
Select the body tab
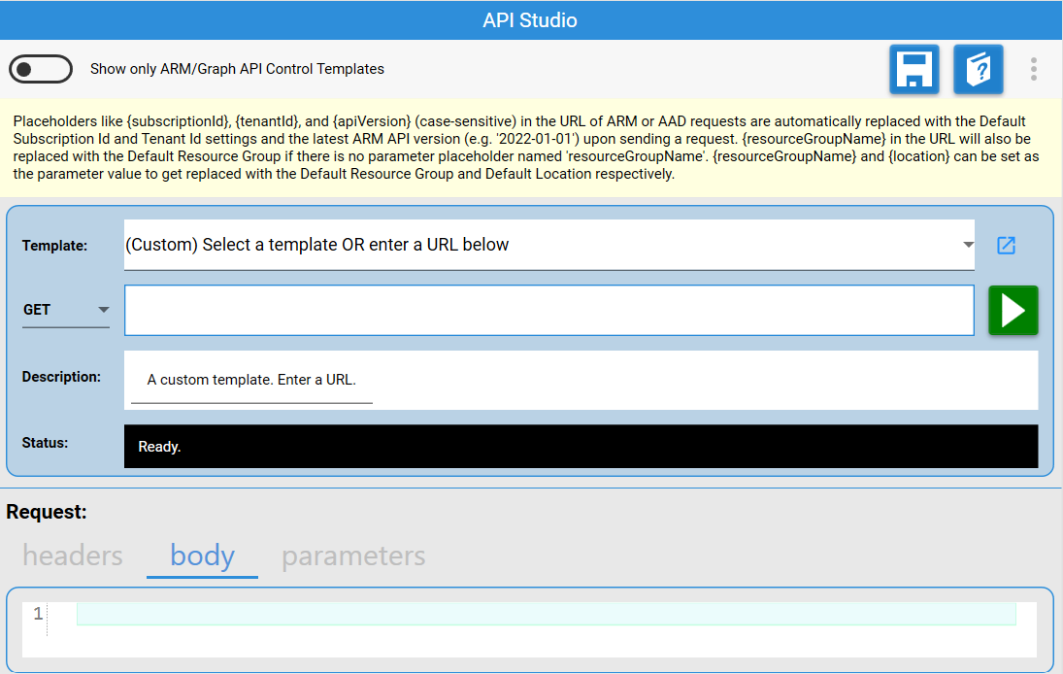(202, 556)
